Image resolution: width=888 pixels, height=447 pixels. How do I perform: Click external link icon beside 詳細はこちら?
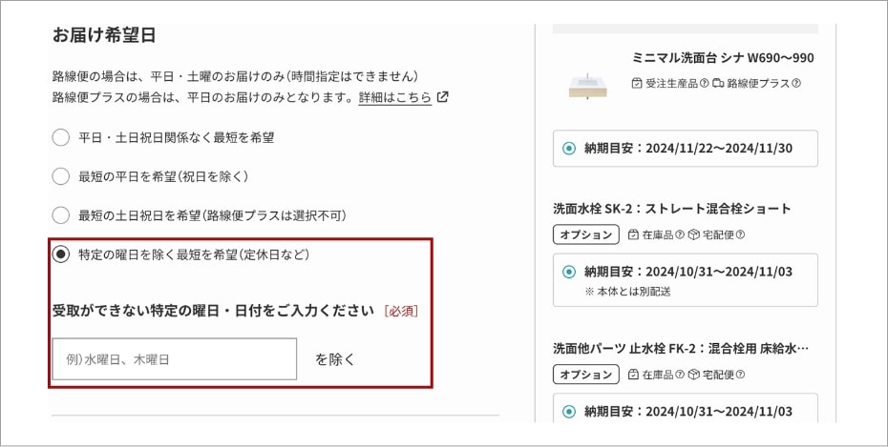443,96
